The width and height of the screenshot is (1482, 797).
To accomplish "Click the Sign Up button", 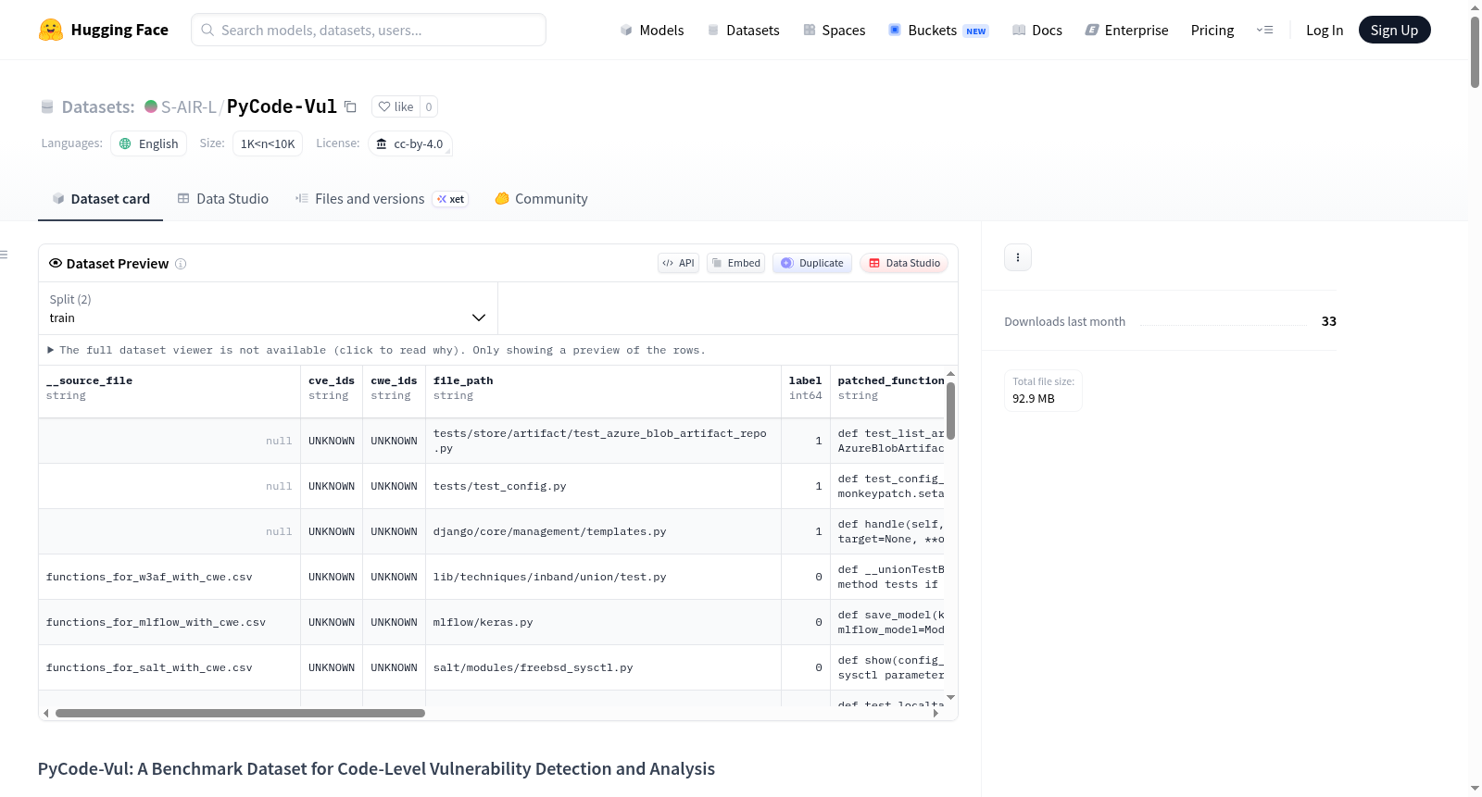I will coord(1394,30).
